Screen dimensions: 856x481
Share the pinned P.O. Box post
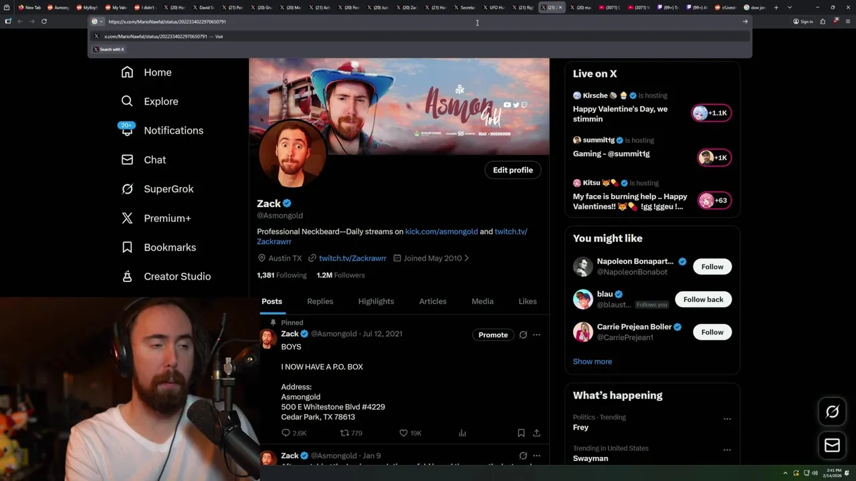click(536, 433)
